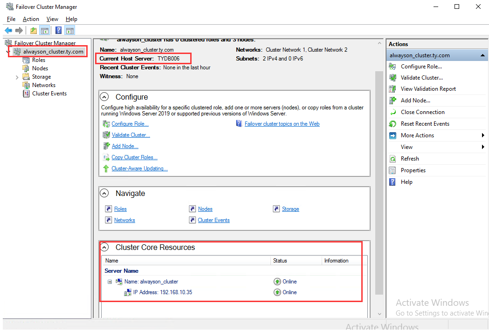The height and width of the screenshot is (330, 489).
Task: Click the Cluster-Aware Updating green arrow icon
Action: pyautogui.click(x=106, y=168)
